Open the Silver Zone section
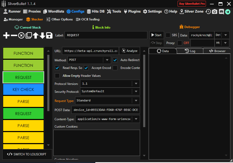Screen dimensions: 233x163 [191, 12]
